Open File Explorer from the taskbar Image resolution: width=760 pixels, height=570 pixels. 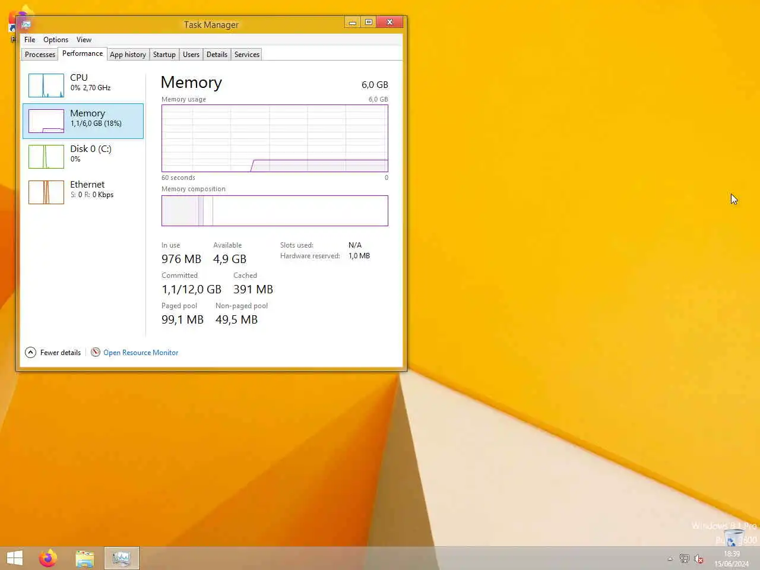(x=85, y=558)
